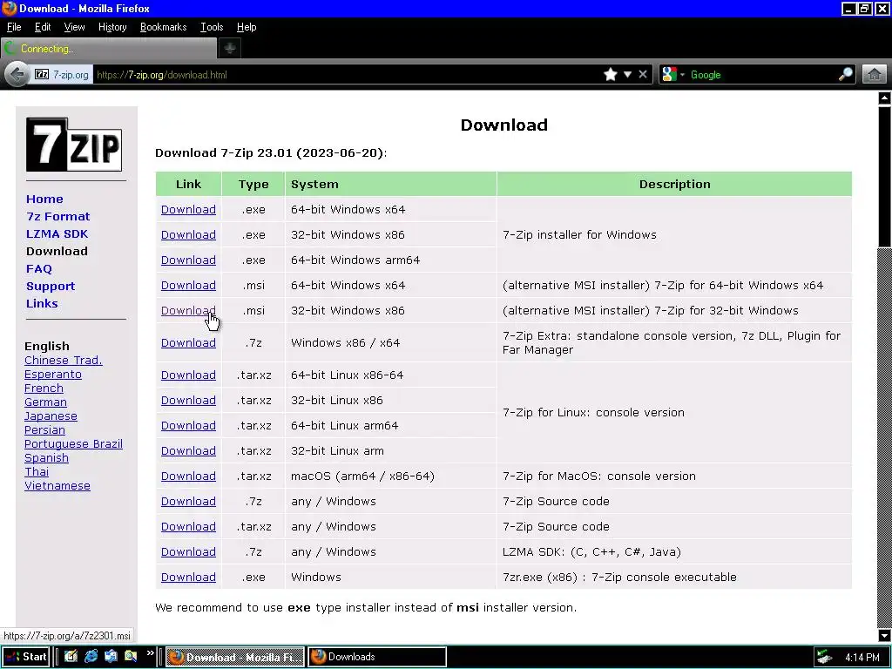The height and width of the screenshot is (669, 892).
Task: Download the .msi for 32-bit Windows x86
Action: pos(188,311)
